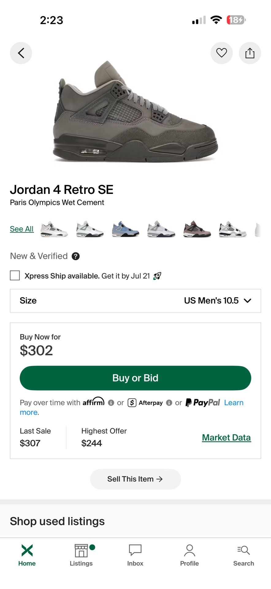The height and width of the screenshot is (589, 271).
Task: Tap the StockX Home icon
Action: pos(27,550)
